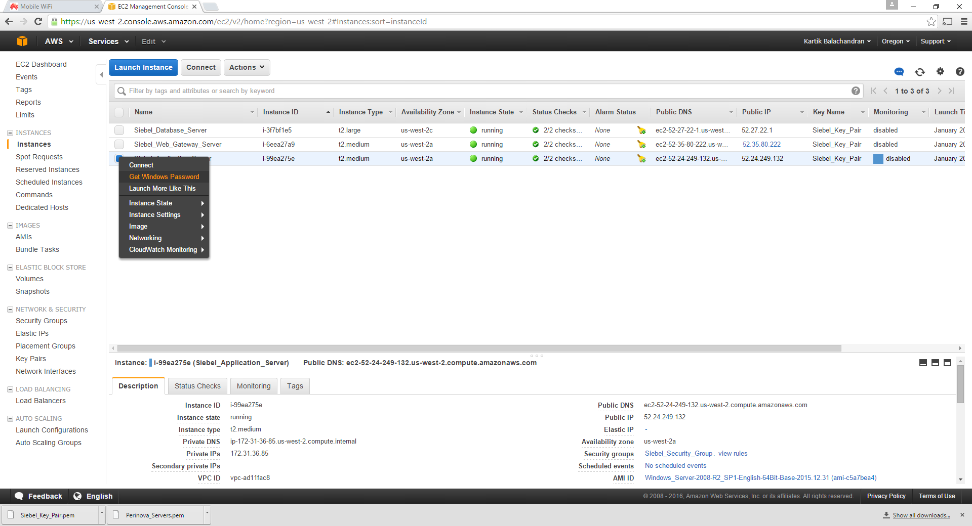Collapse the LOAD BALANCING section

coord(10,389)
